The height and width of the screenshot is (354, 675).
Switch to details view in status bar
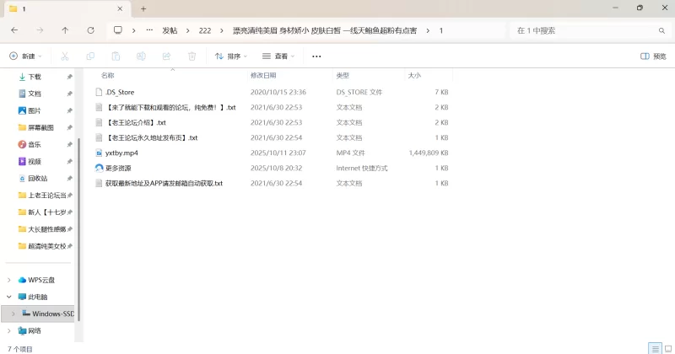pyautogui.click(x=655, y=348)
